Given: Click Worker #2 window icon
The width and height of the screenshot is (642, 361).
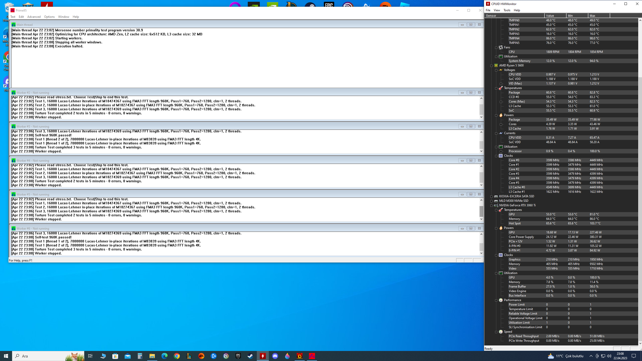Looking at the screenshot, I should (14, 93).
